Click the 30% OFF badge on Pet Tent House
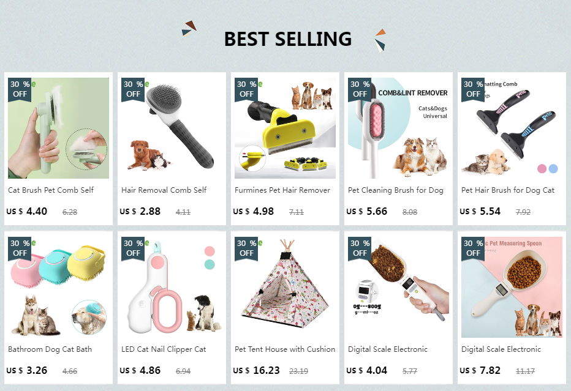Viewport: 571px width, 391px height. pos(247,248)
